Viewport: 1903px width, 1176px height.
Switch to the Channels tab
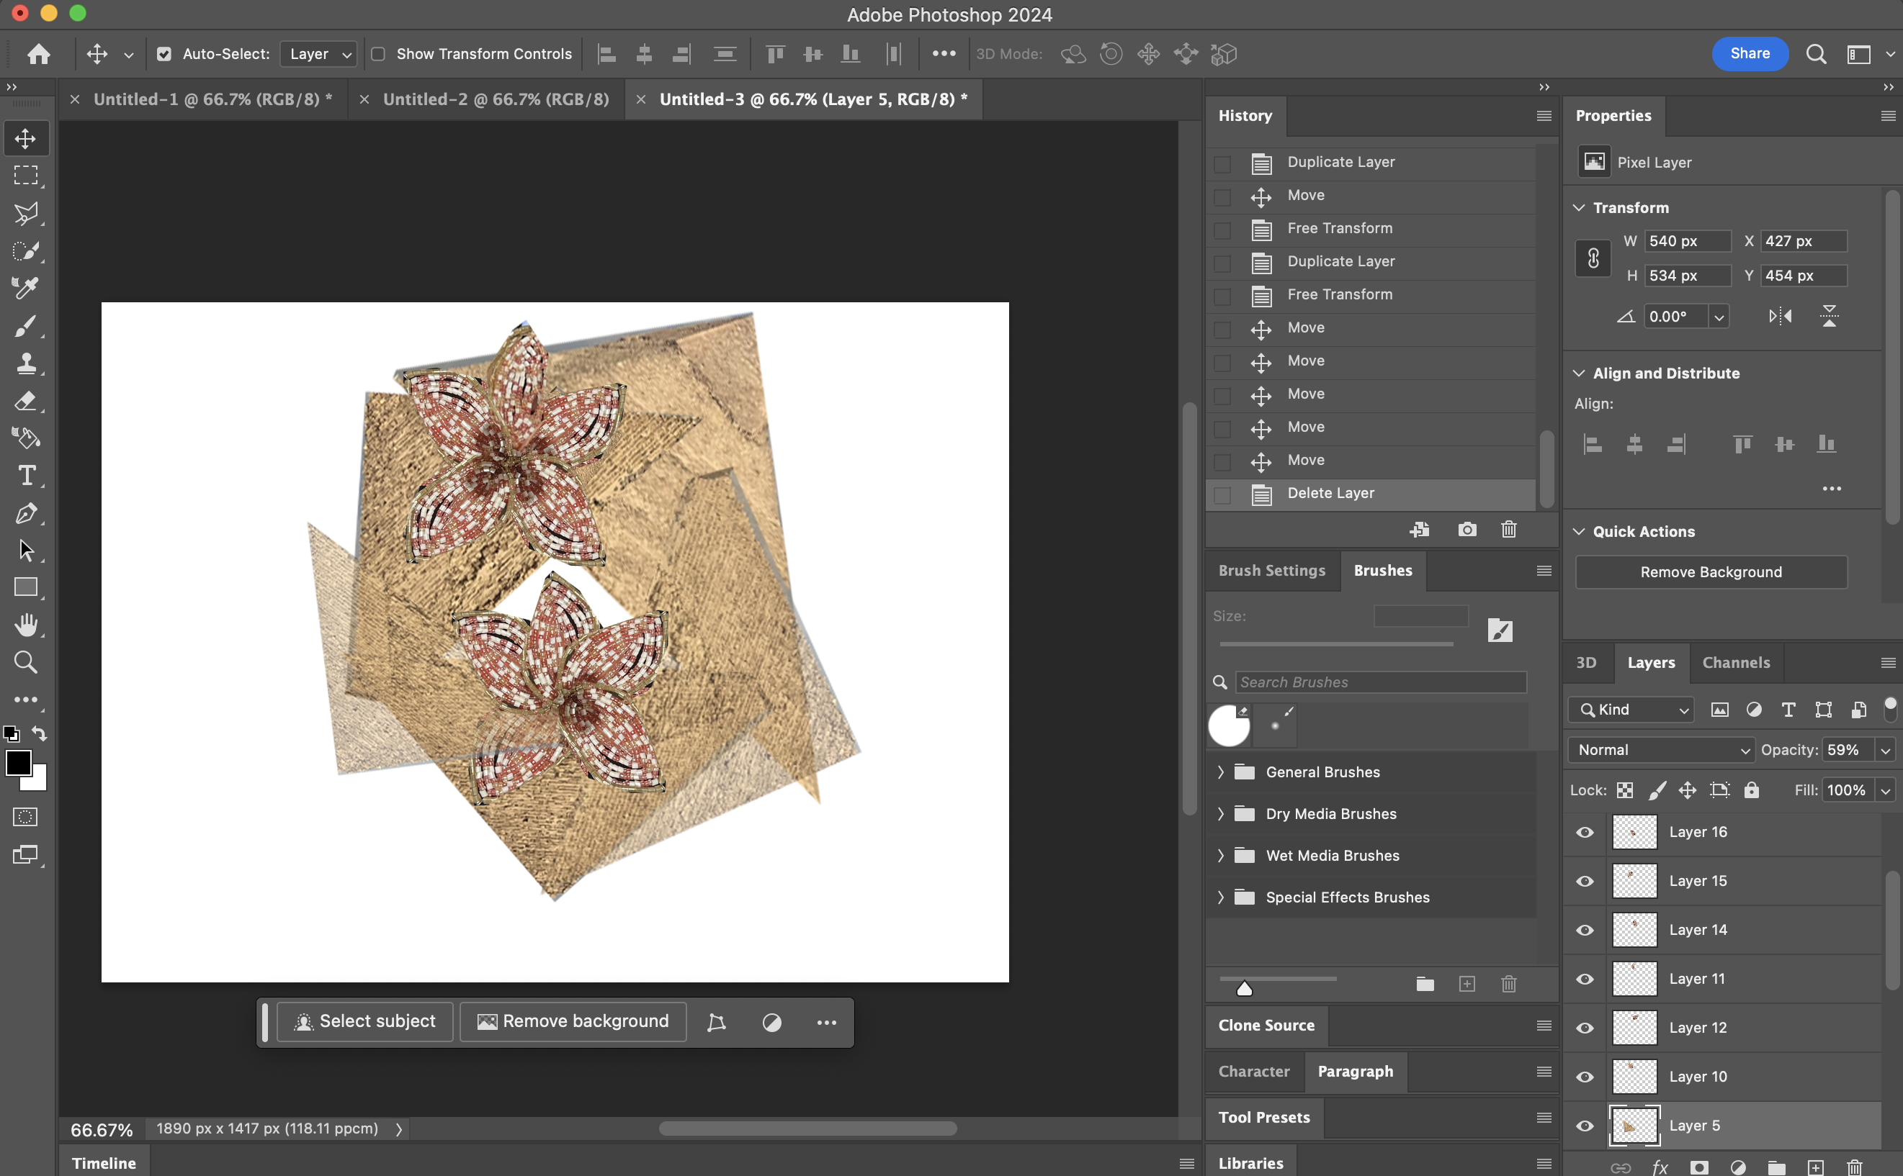[1736, 663]
